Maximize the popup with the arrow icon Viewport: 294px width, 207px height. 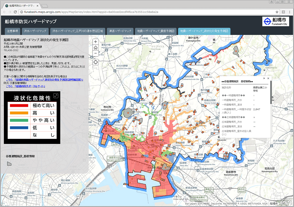[x=264, y=78]
